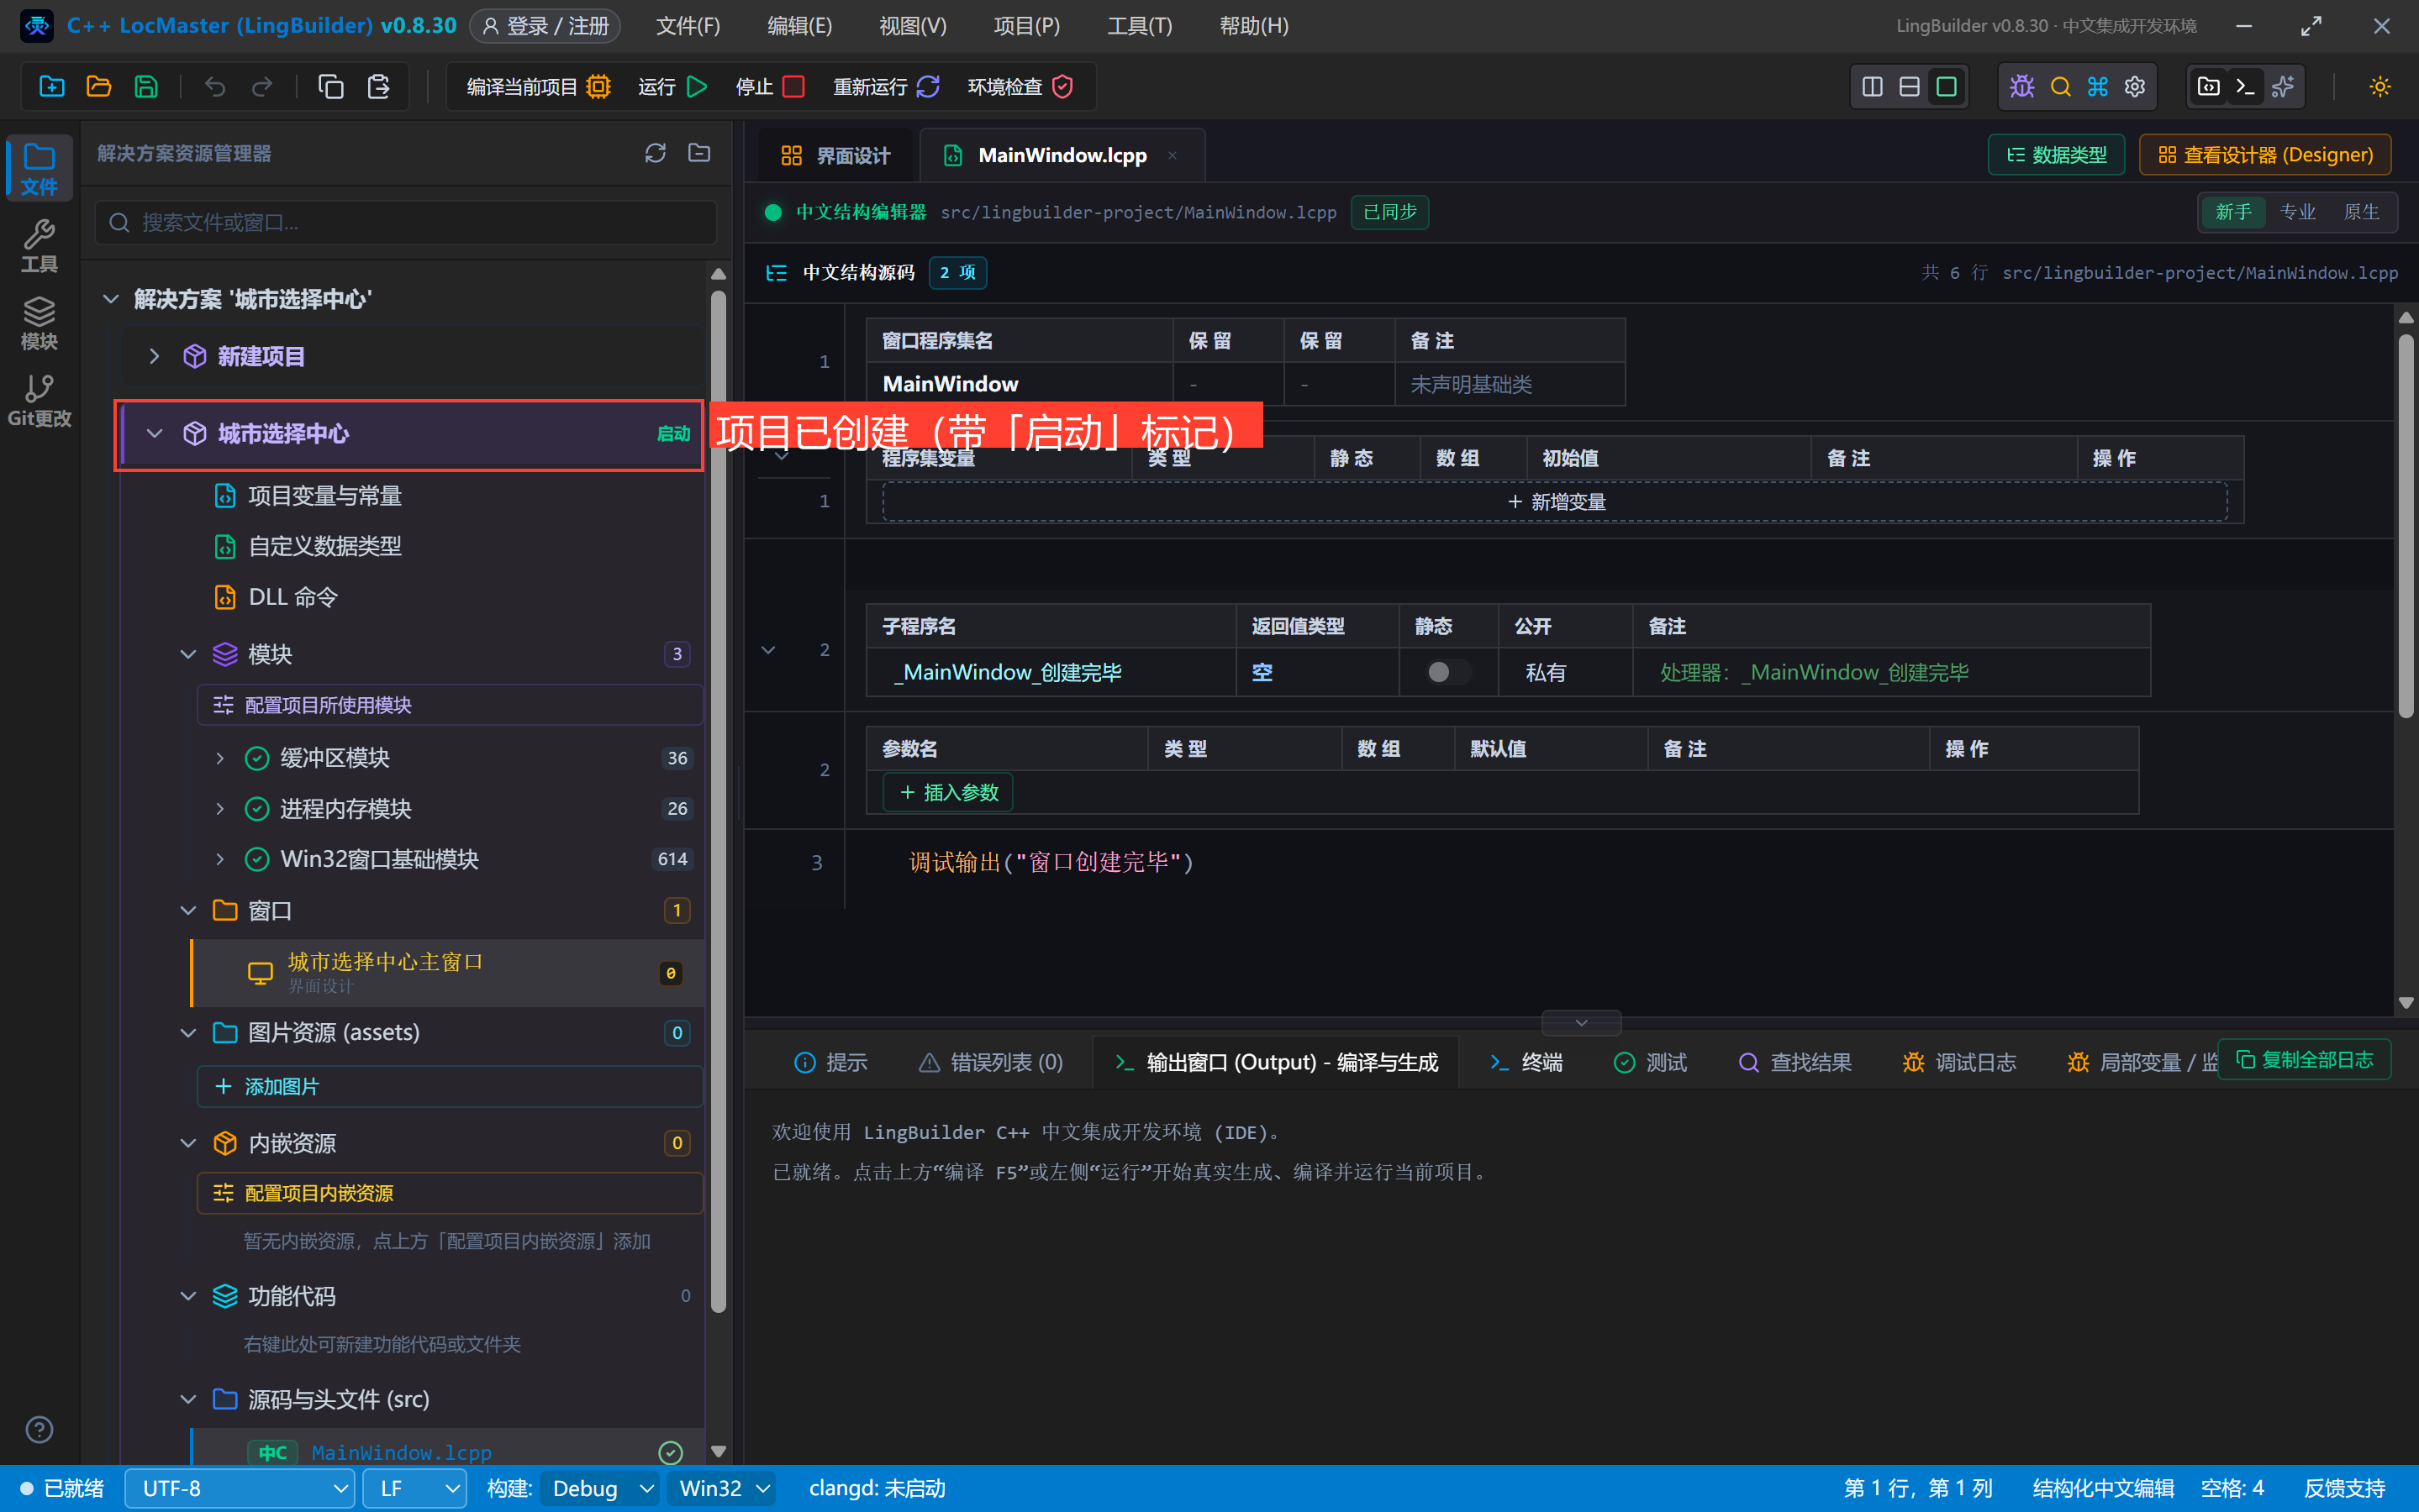Open the 文件(F) menu
The width and height of the screenshot is (2419, 1512).
pyautogui.click(x=688, y=26)
